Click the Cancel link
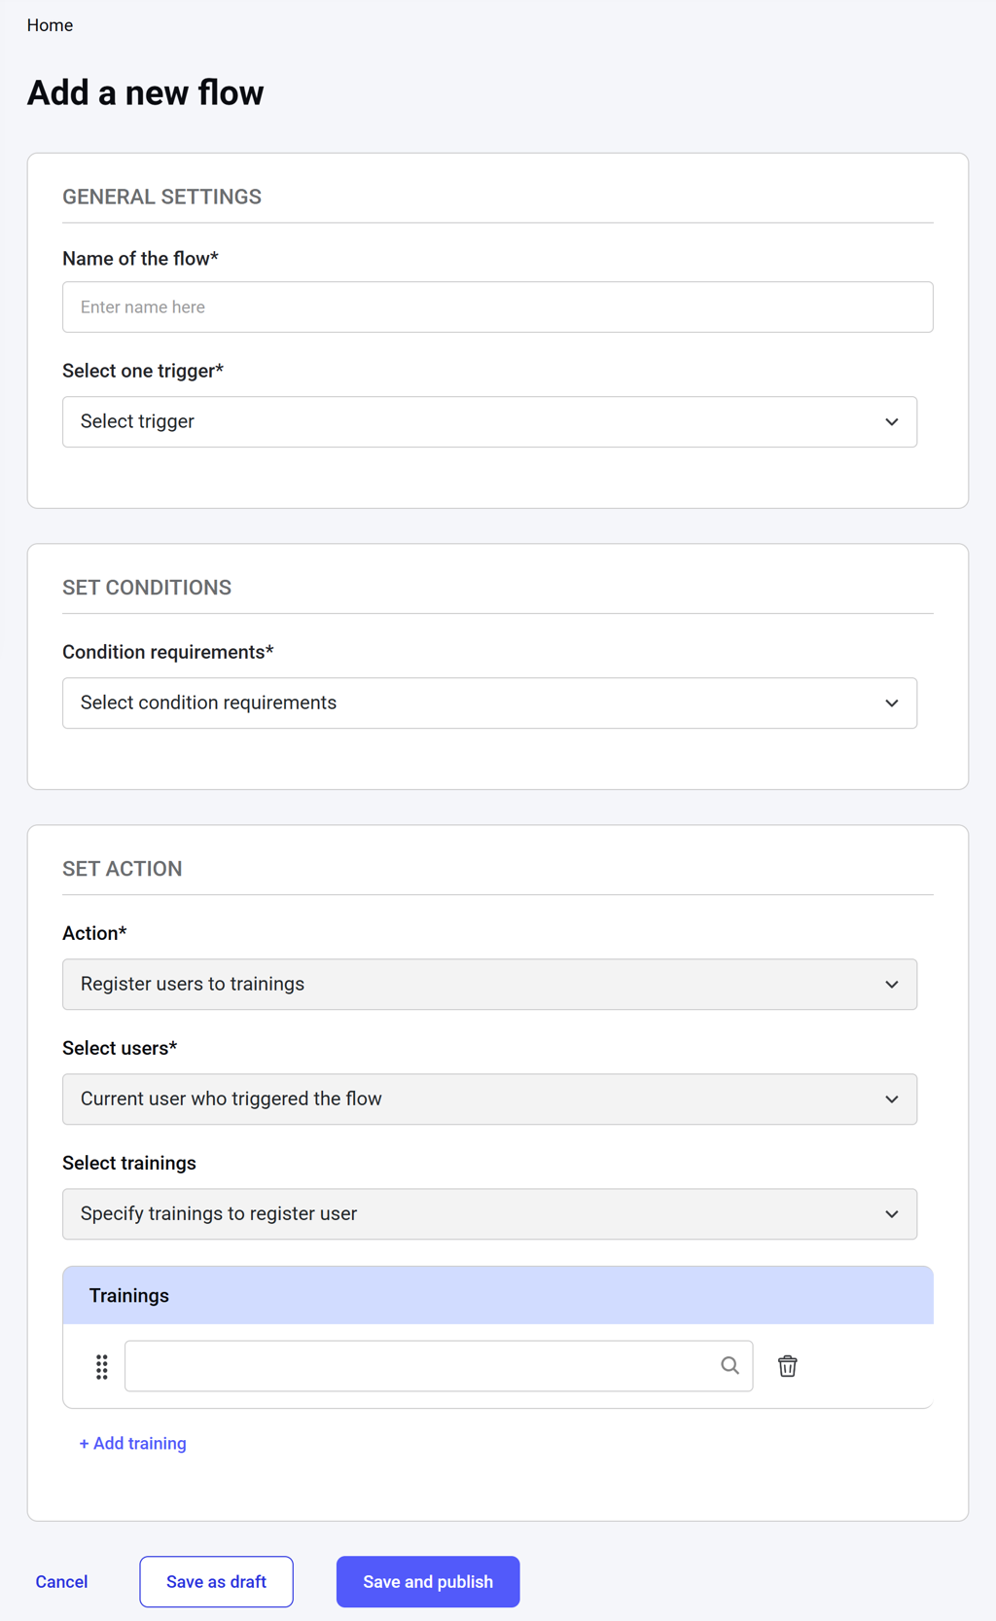Viewport: 996px width, 1621px height. point(61,1582)
